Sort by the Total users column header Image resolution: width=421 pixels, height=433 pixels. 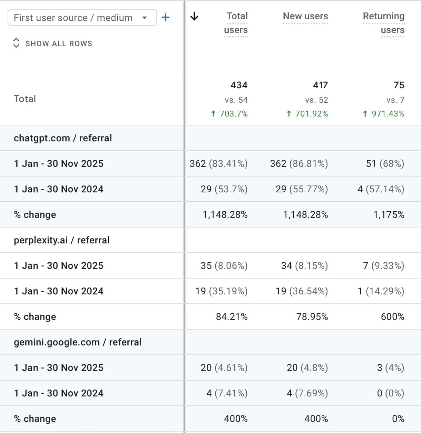(x=236, y=23)
